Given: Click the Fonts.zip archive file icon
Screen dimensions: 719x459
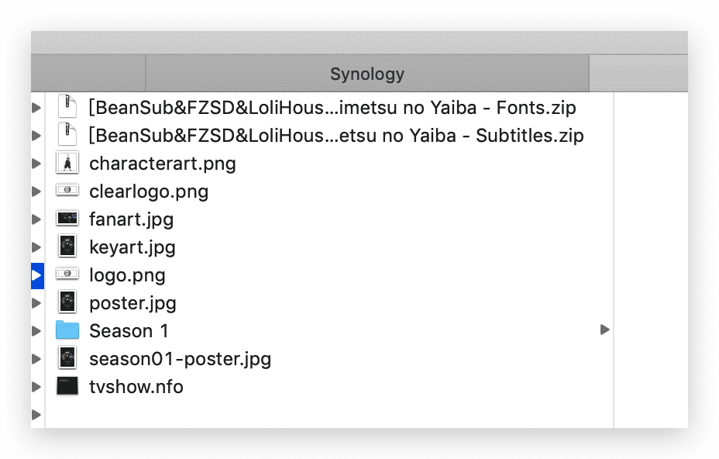Looking at the screenshot, I should (67, 107).
